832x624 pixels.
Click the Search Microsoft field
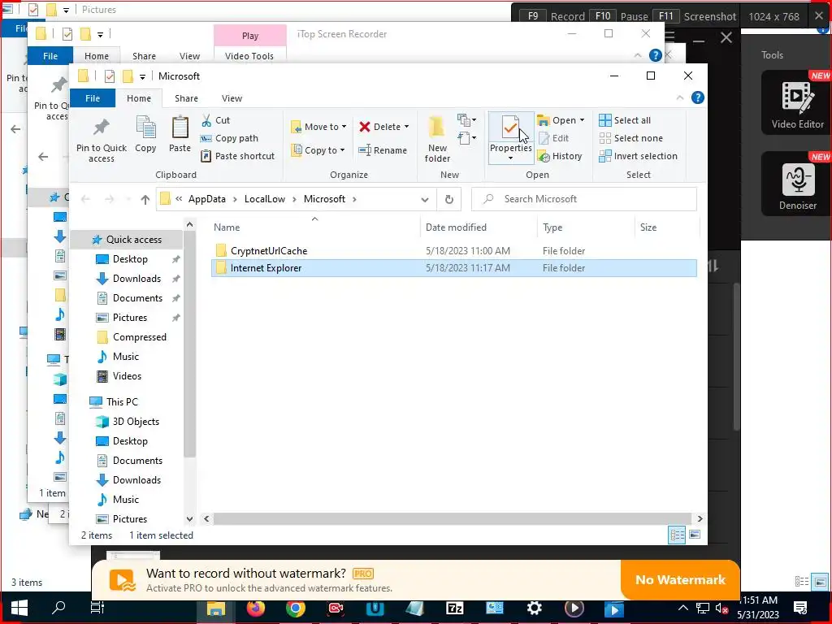tap(583, 200)
